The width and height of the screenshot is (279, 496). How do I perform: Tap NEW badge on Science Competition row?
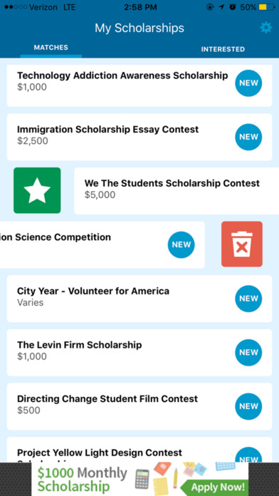pos(181,245)
